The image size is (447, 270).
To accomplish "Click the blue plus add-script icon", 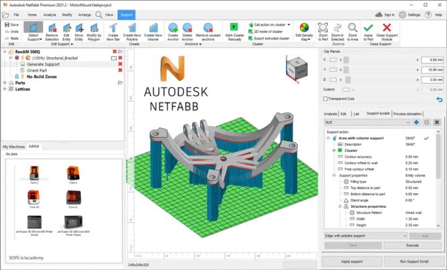I will [416, 122].
